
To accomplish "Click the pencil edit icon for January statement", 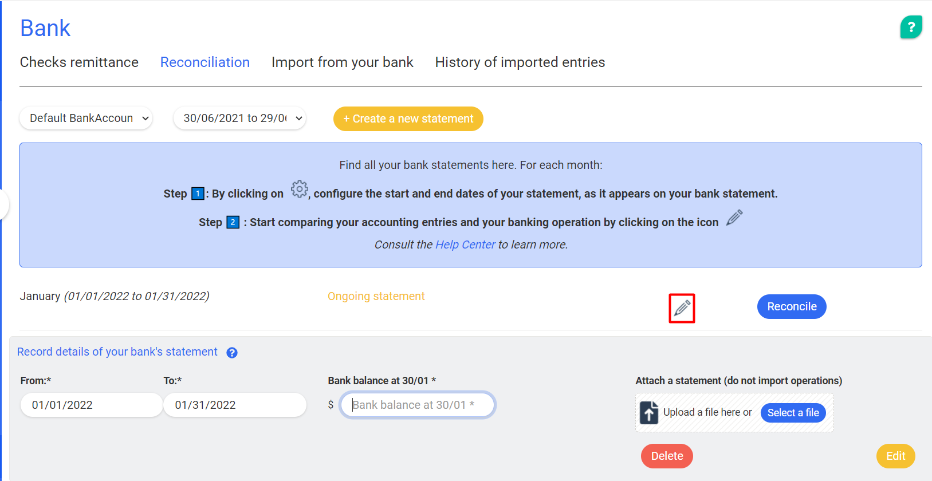I will click(x=682, y=308).
